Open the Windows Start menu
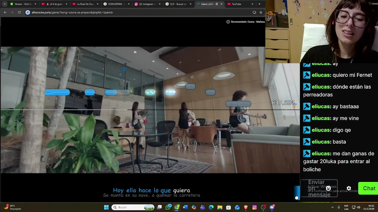The width and height of the screenshot is (378, 212). (106, 207)
